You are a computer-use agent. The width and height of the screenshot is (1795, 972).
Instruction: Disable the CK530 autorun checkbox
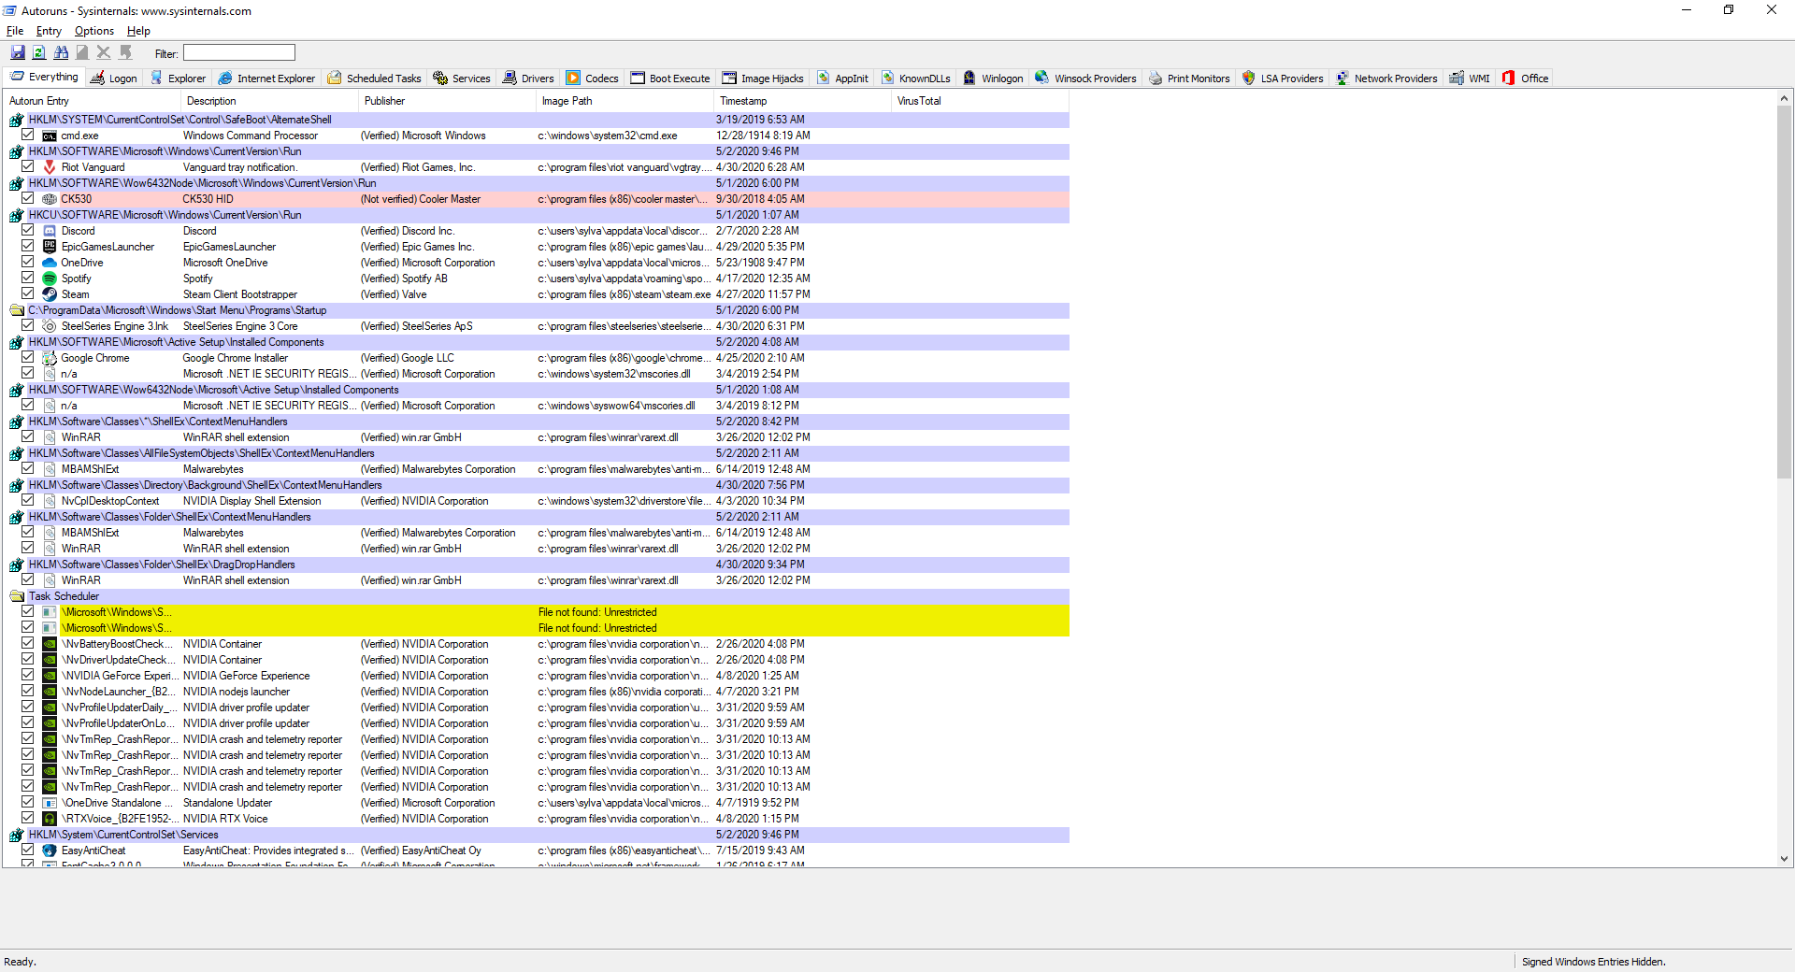click(28, 199)
